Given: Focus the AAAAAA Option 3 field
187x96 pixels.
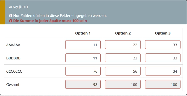Looking at the screenshot, I should 163,45.
